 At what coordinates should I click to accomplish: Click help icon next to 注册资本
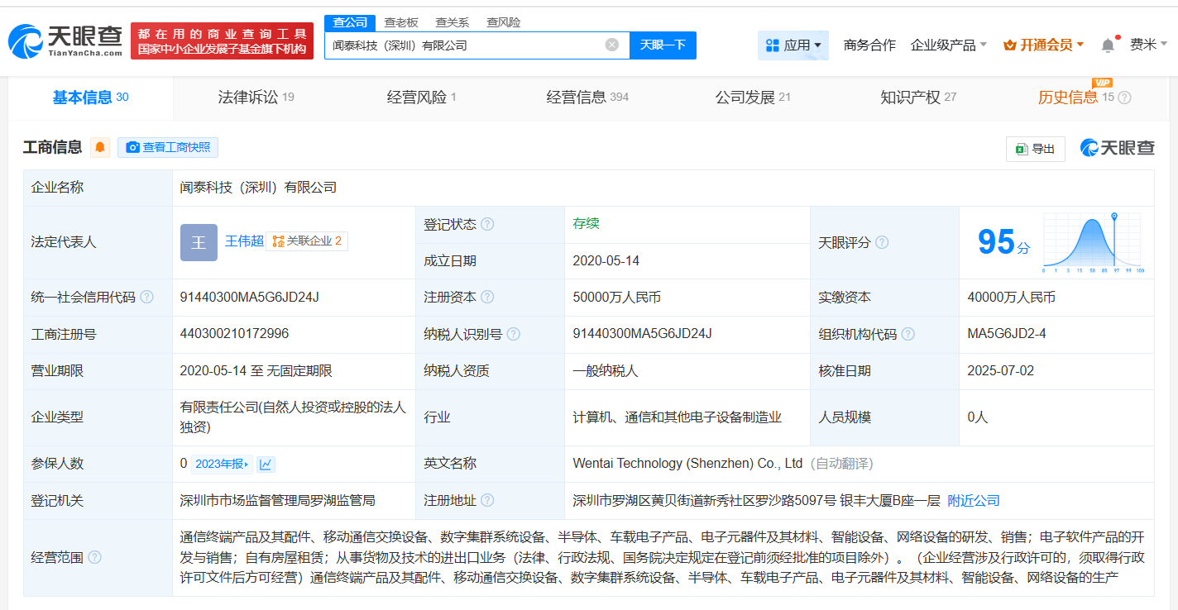pos(487,297)
